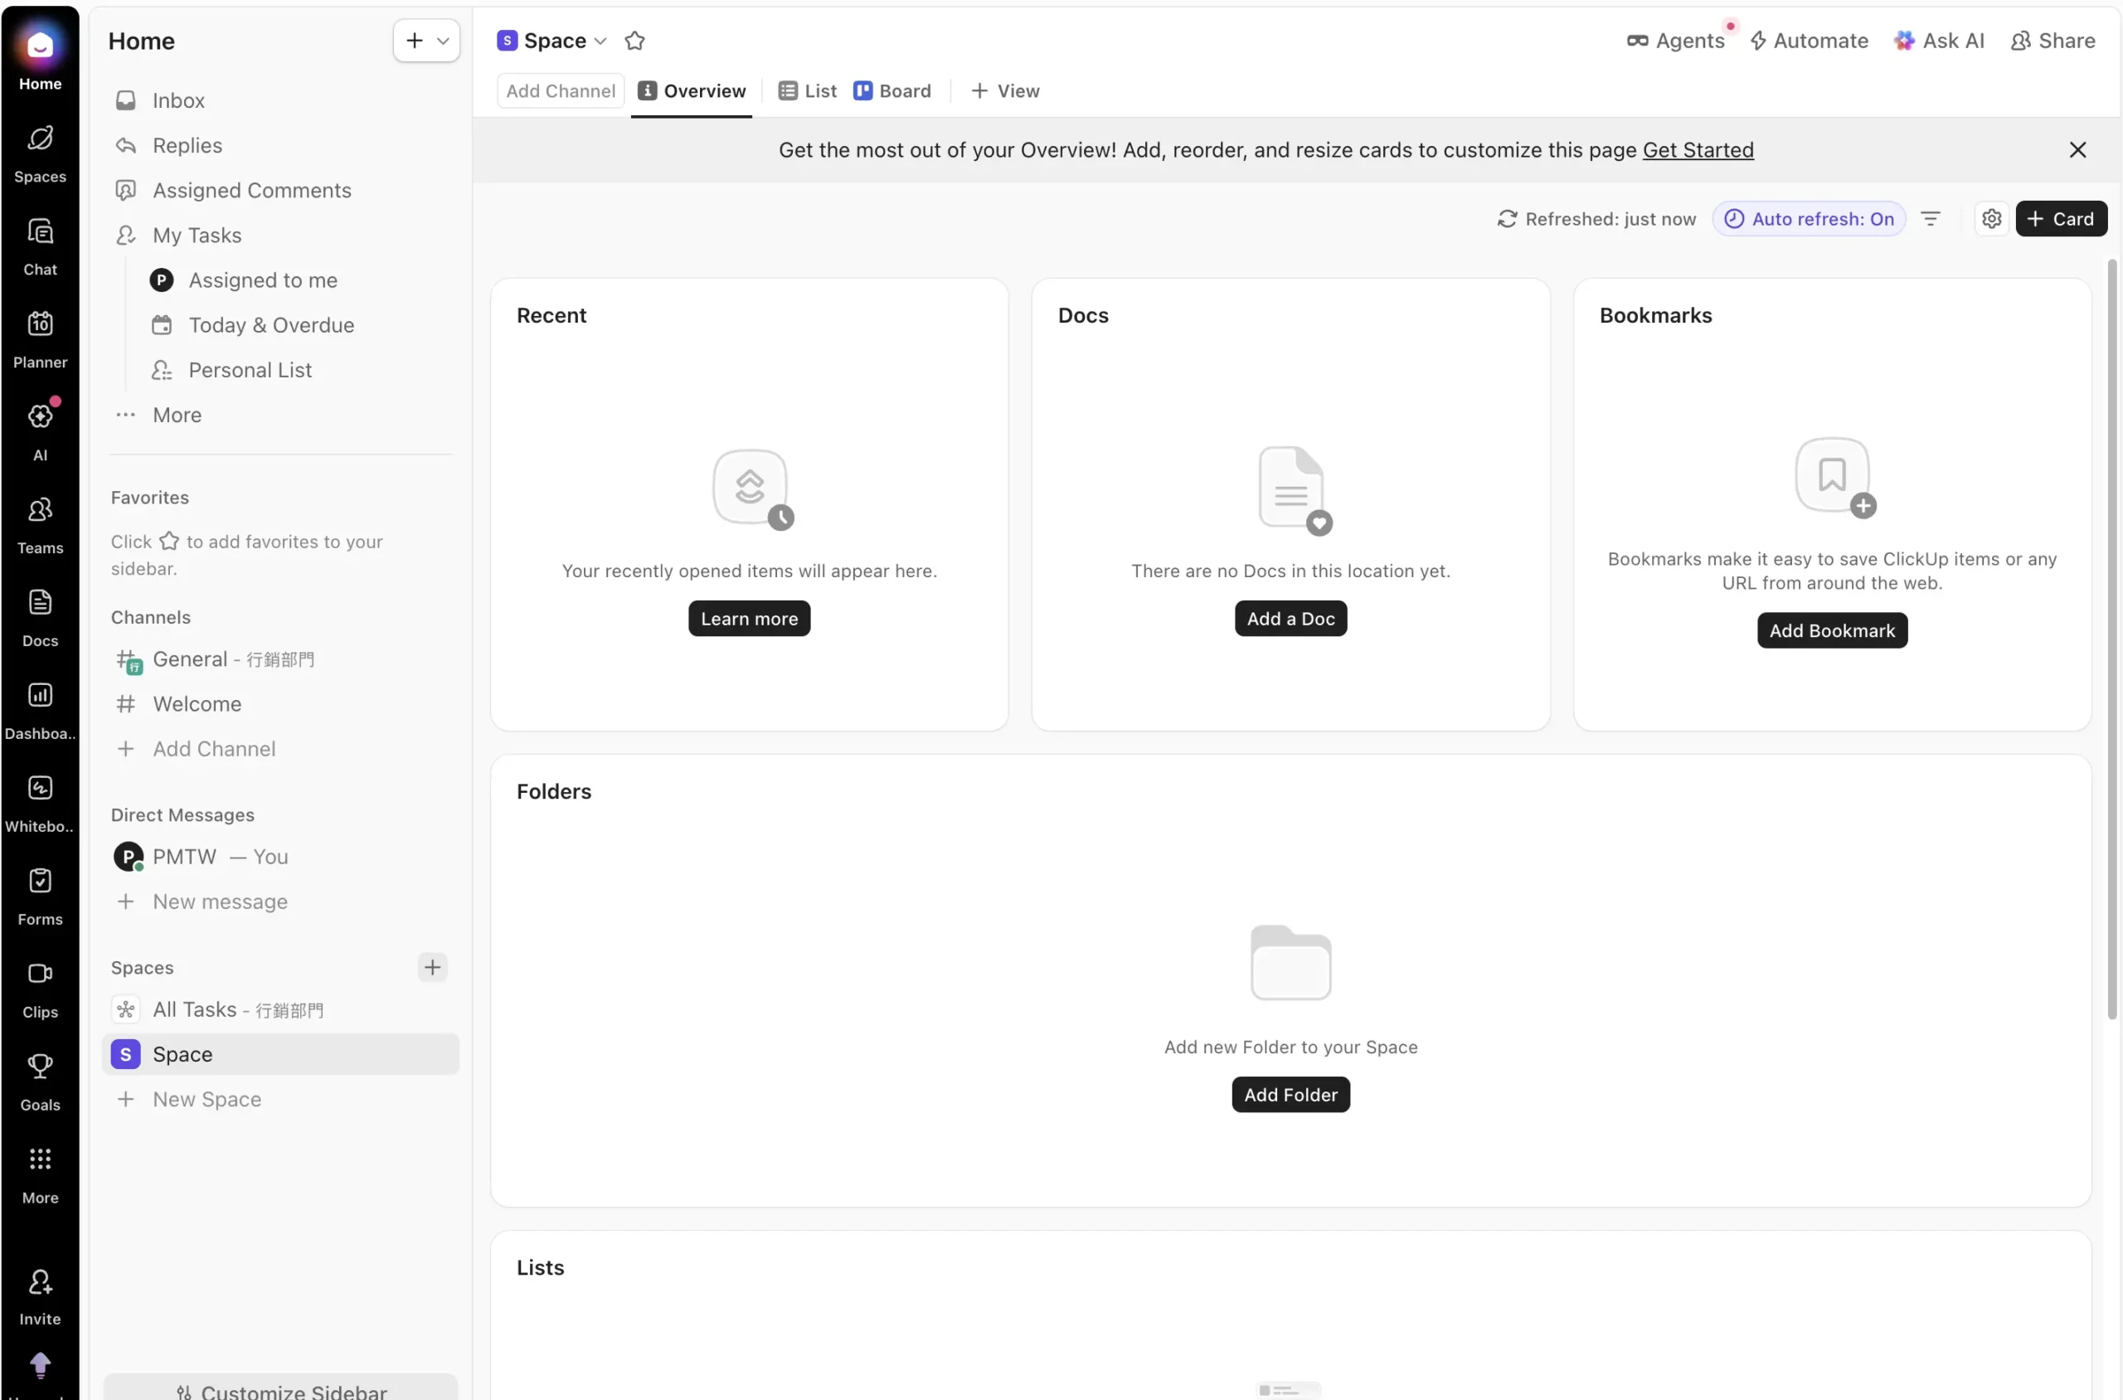Open Chat from the left navigation rail
2123x1400 pixels.
click(x=39, y=245)
